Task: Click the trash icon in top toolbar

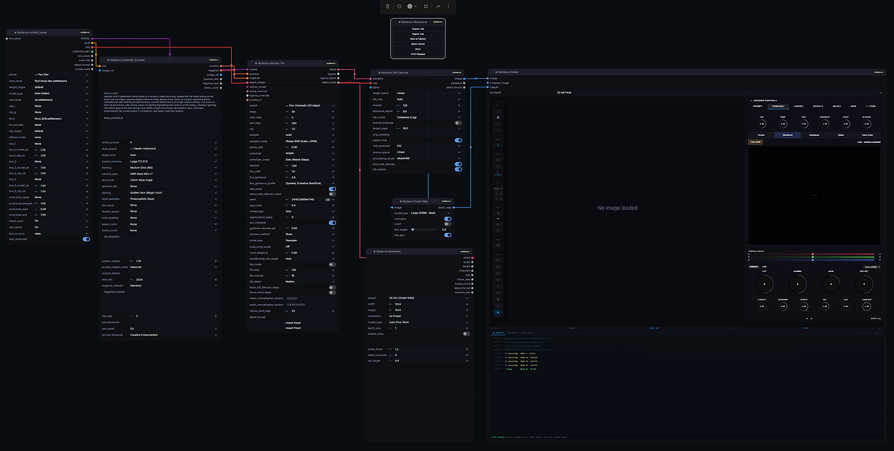Action: pos(388,6)
